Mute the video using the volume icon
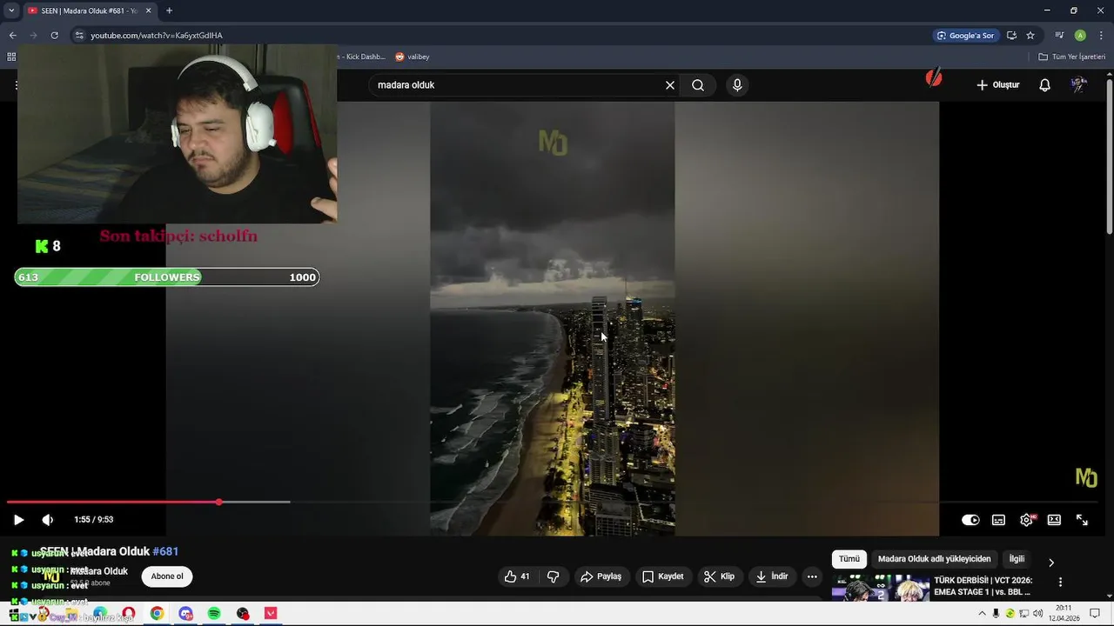 click(48, 520)
